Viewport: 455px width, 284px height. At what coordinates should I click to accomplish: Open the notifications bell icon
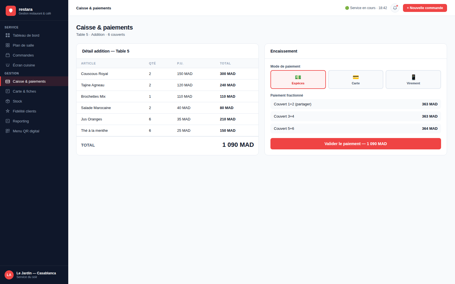[395, 8]
